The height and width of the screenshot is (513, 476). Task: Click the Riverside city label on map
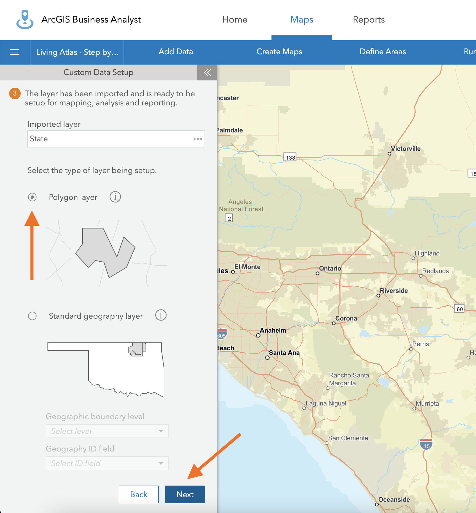(x=394, y=291)
